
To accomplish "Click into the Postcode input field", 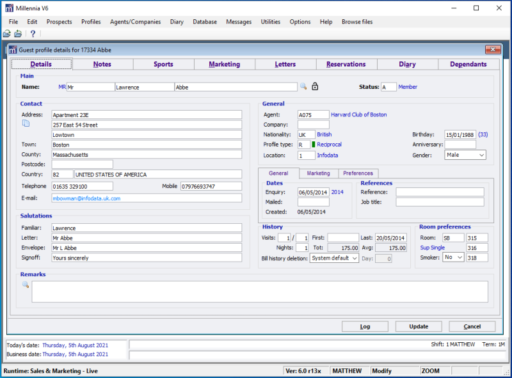I will coord(82,164).
